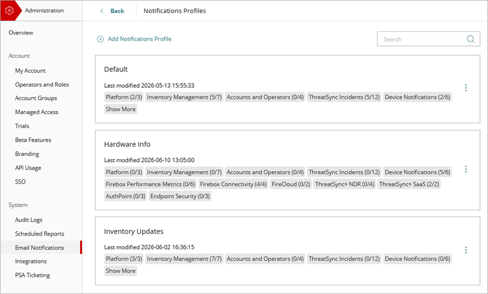Open Managed Access

coord(37,112)
